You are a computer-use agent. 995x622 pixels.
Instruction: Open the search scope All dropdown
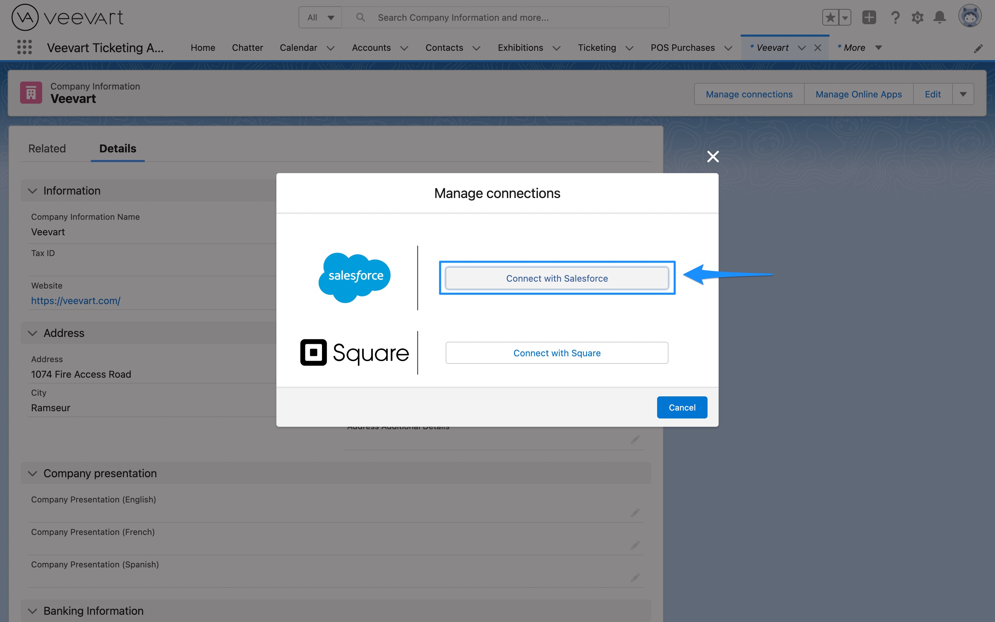[x=320, y=17]
